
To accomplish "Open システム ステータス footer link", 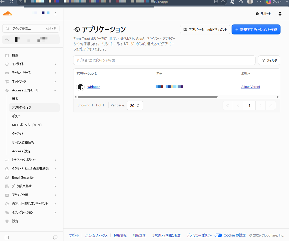I will coord(96,235).
